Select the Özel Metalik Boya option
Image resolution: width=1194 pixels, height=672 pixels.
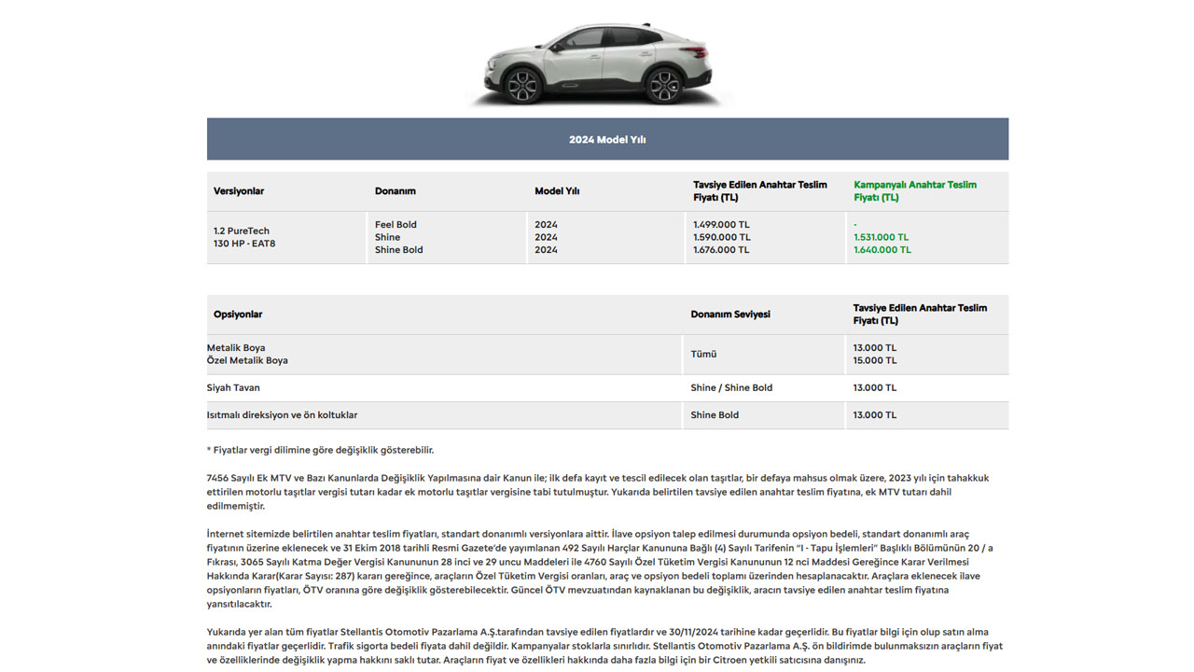(x=247, y=360)
